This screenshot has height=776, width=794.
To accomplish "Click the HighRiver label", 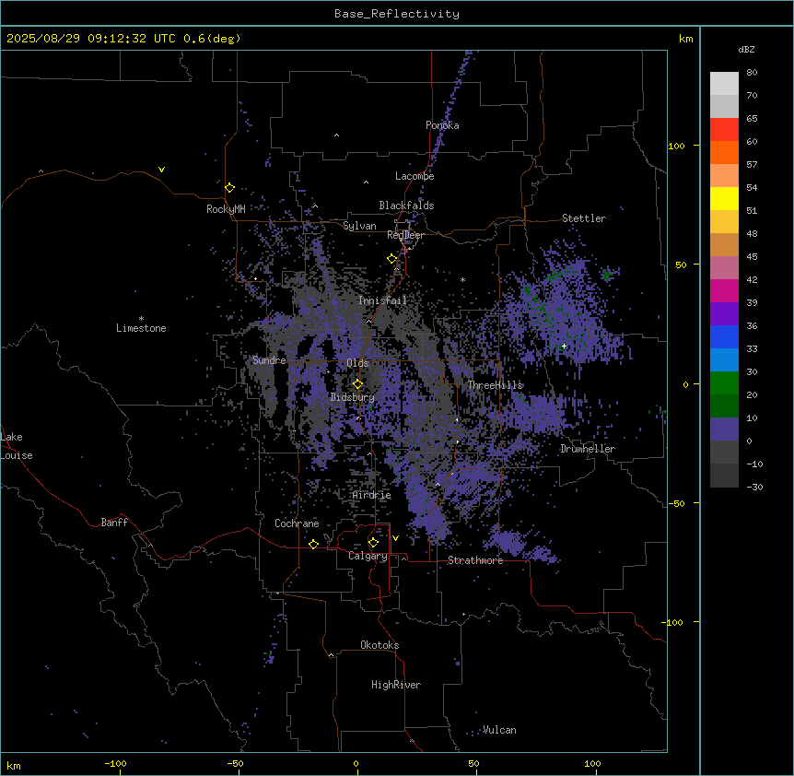I will point(396,685).
